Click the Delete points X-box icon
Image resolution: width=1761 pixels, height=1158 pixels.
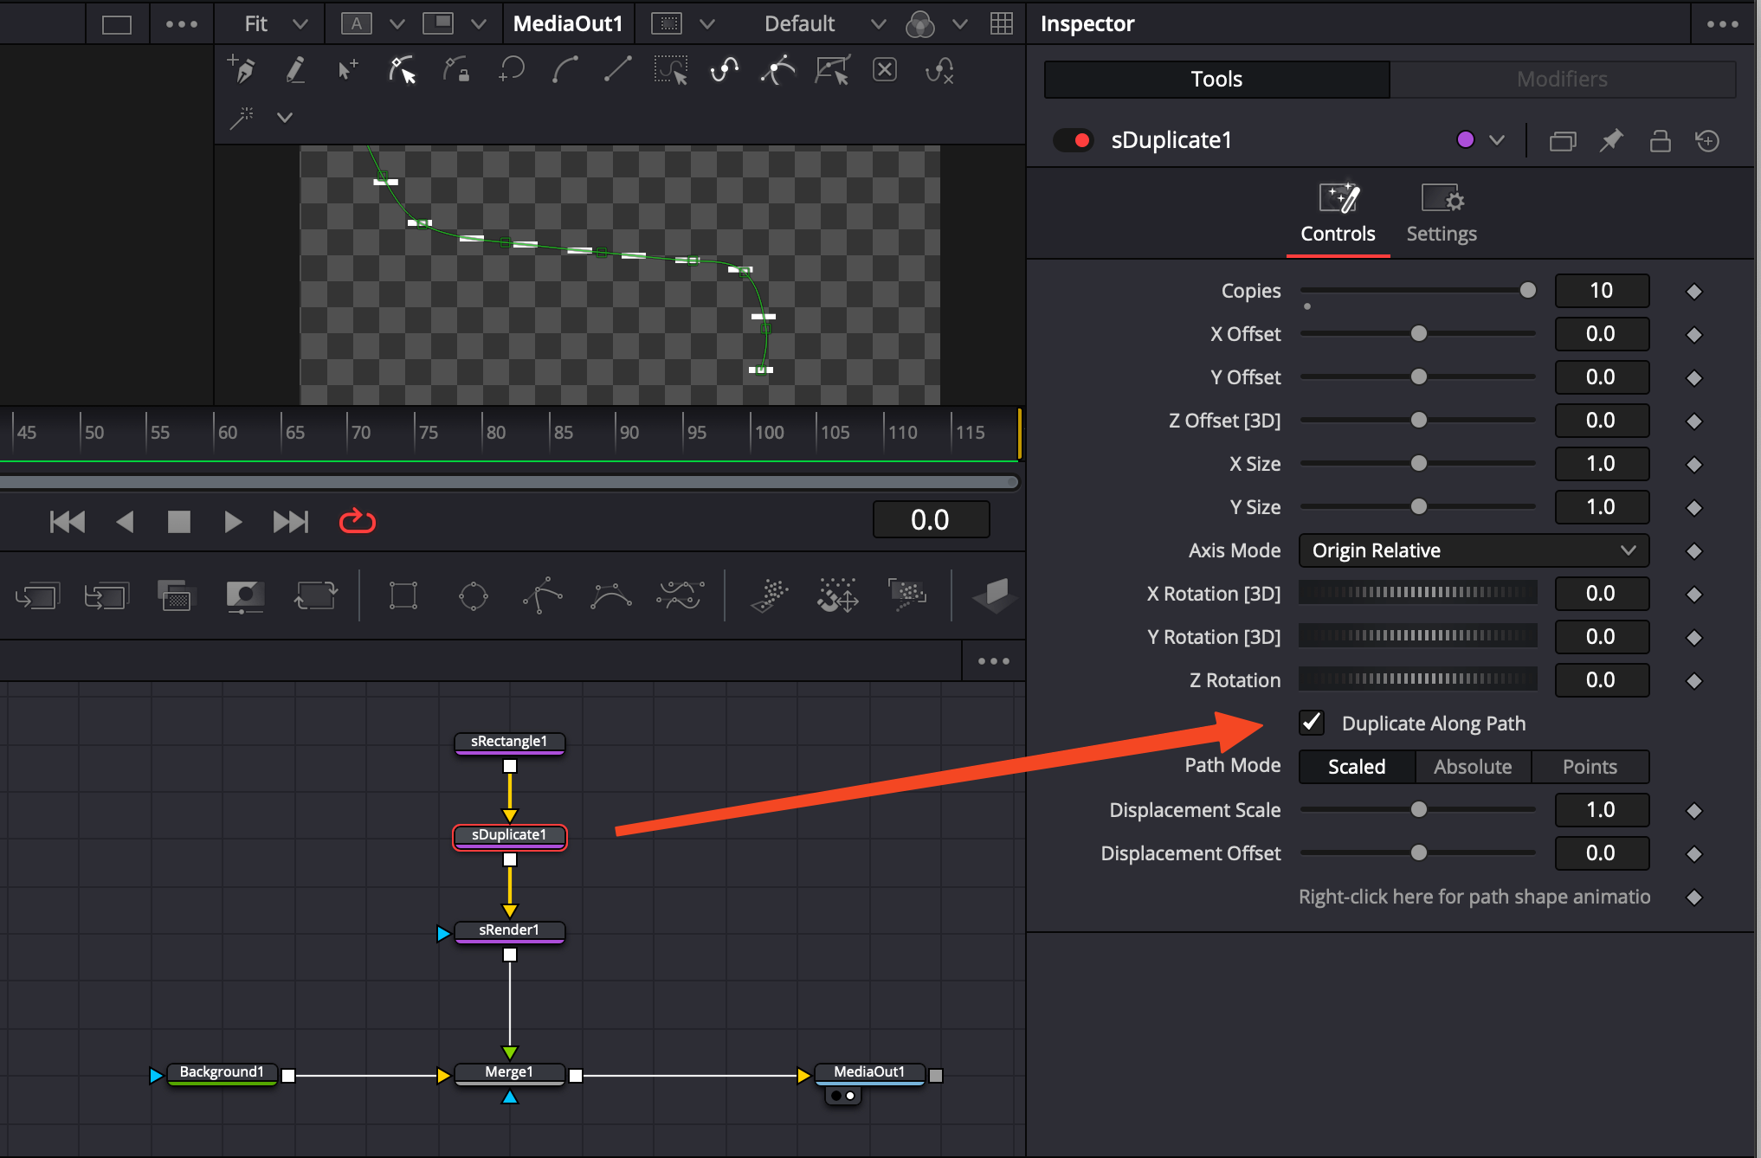pos(885,69)
